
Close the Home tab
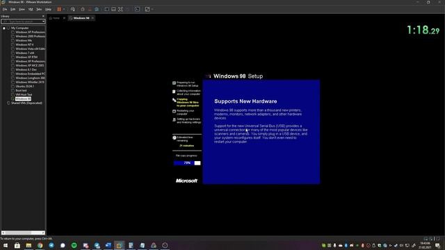[x=64, y=18]
